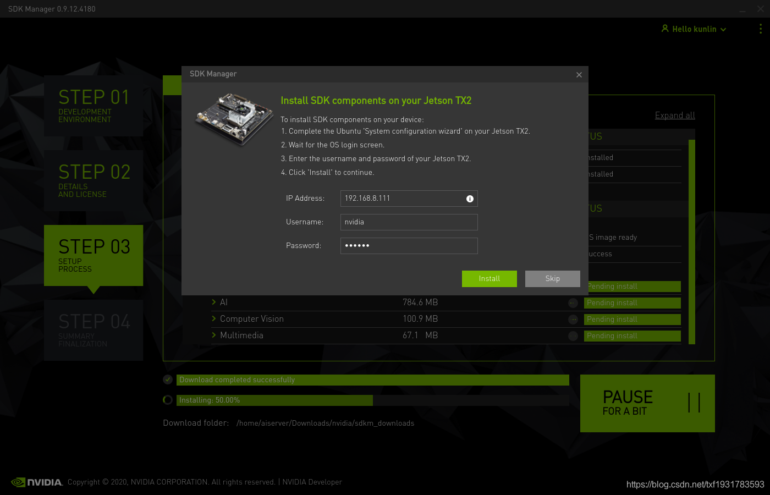Close the SDK Manager dialog
Viewport: 770px width, 495px height.
click(x=579, y=75)
